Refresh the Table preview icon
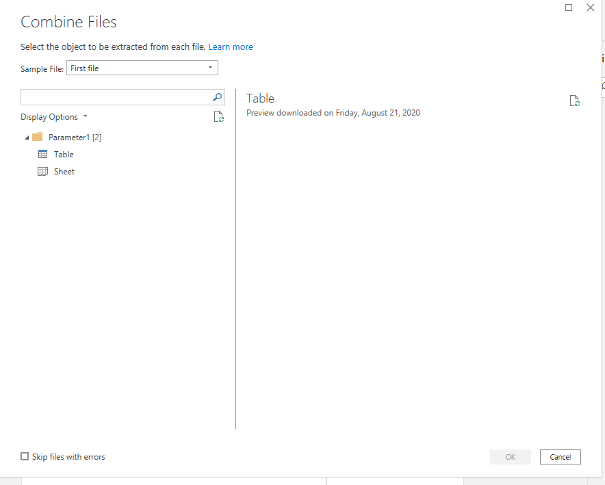The height and width of the screenshot is (485, 605). 574,101
